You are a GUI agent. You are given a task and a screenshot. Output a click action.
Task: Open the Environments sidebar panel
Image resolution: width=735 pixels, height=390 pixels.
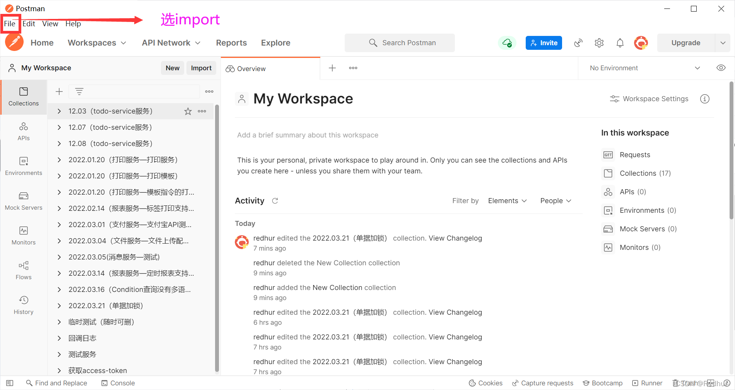click(x=24, y=166)
